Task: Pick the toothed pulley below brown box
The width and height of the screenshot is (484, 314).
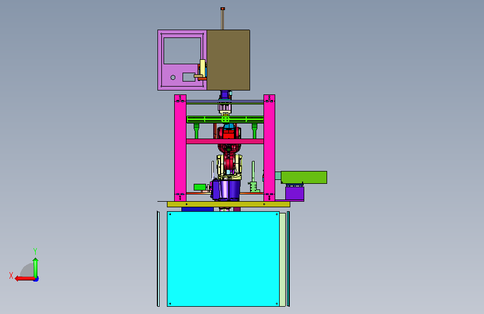Action: 225,107
